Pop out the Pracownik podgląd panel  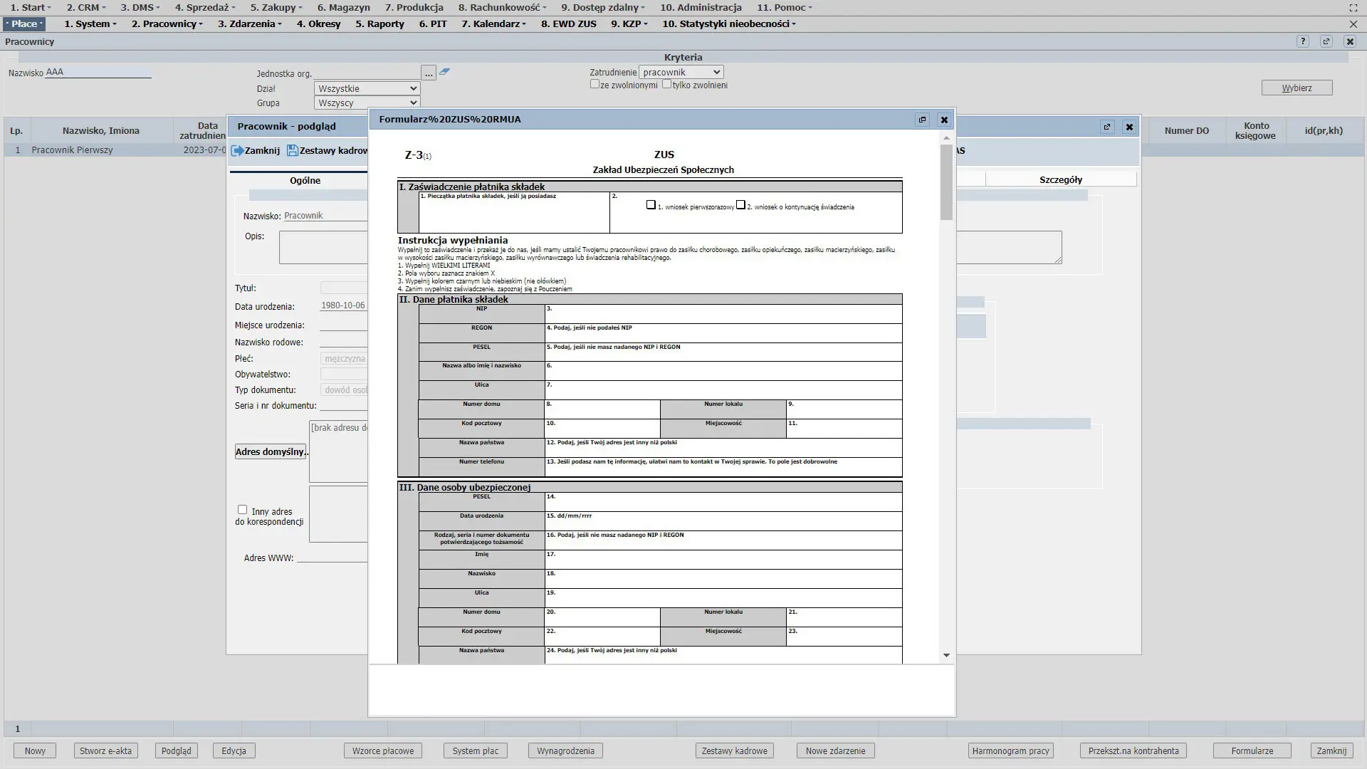[x=1106, y=127]
